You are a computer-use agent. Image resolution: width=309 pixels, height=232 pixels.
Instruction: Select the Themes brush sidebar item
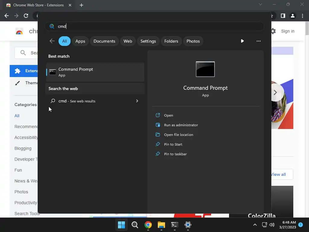click(24, 83)
